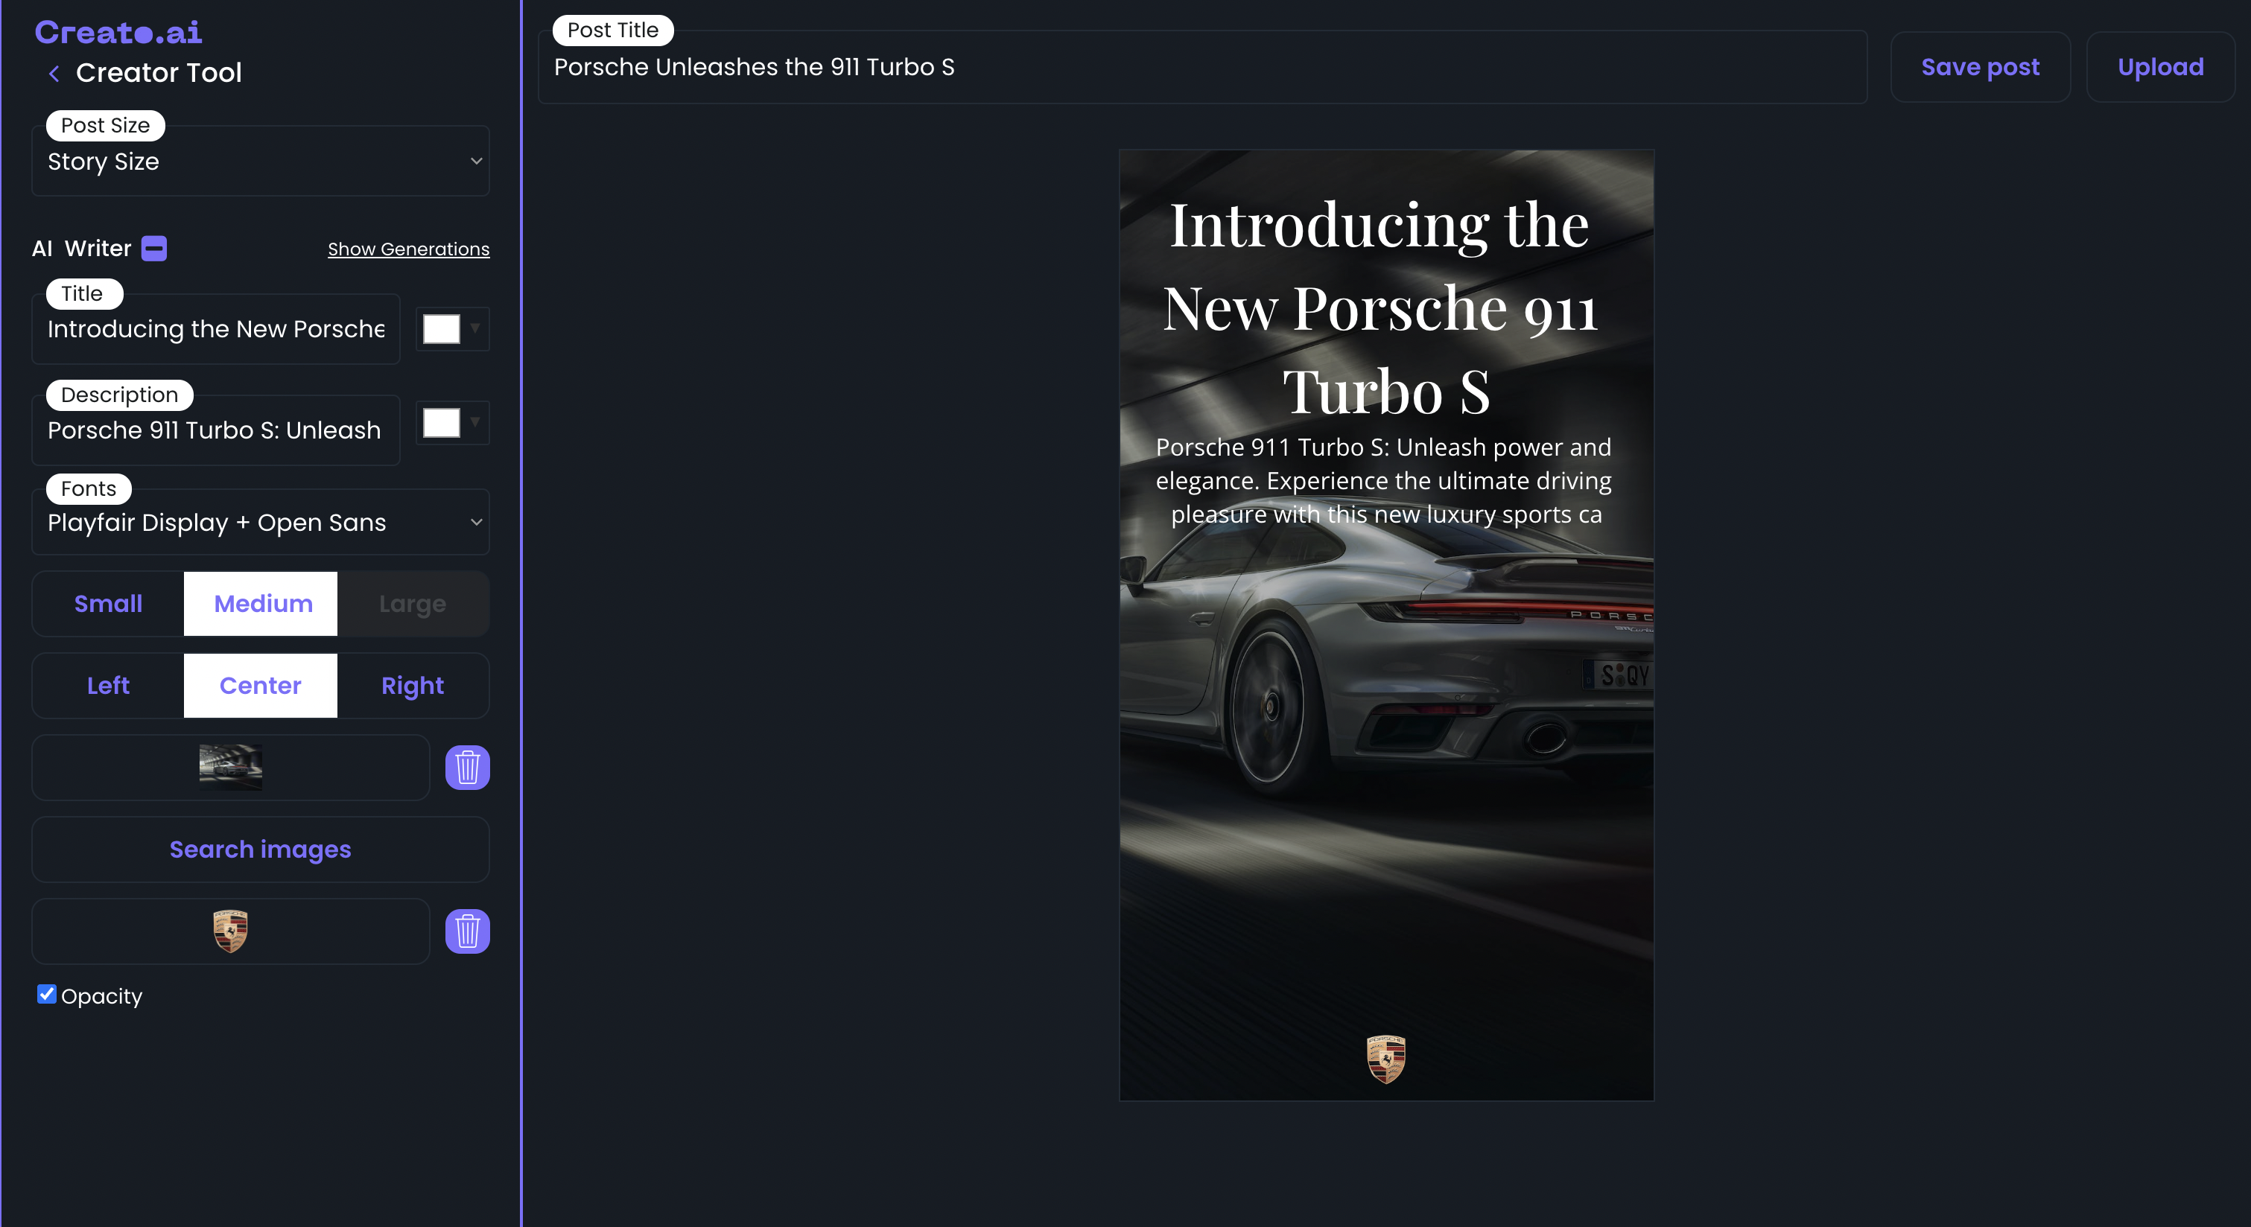The width and height of the screenshot is (2251, 1227).
Task: Click the Upload button
Action: point(2160,67)
